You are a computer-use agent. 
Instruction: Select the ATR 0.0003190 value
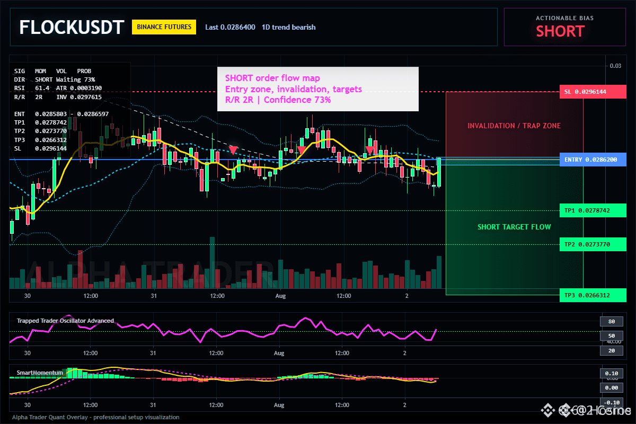click(79, 88)
